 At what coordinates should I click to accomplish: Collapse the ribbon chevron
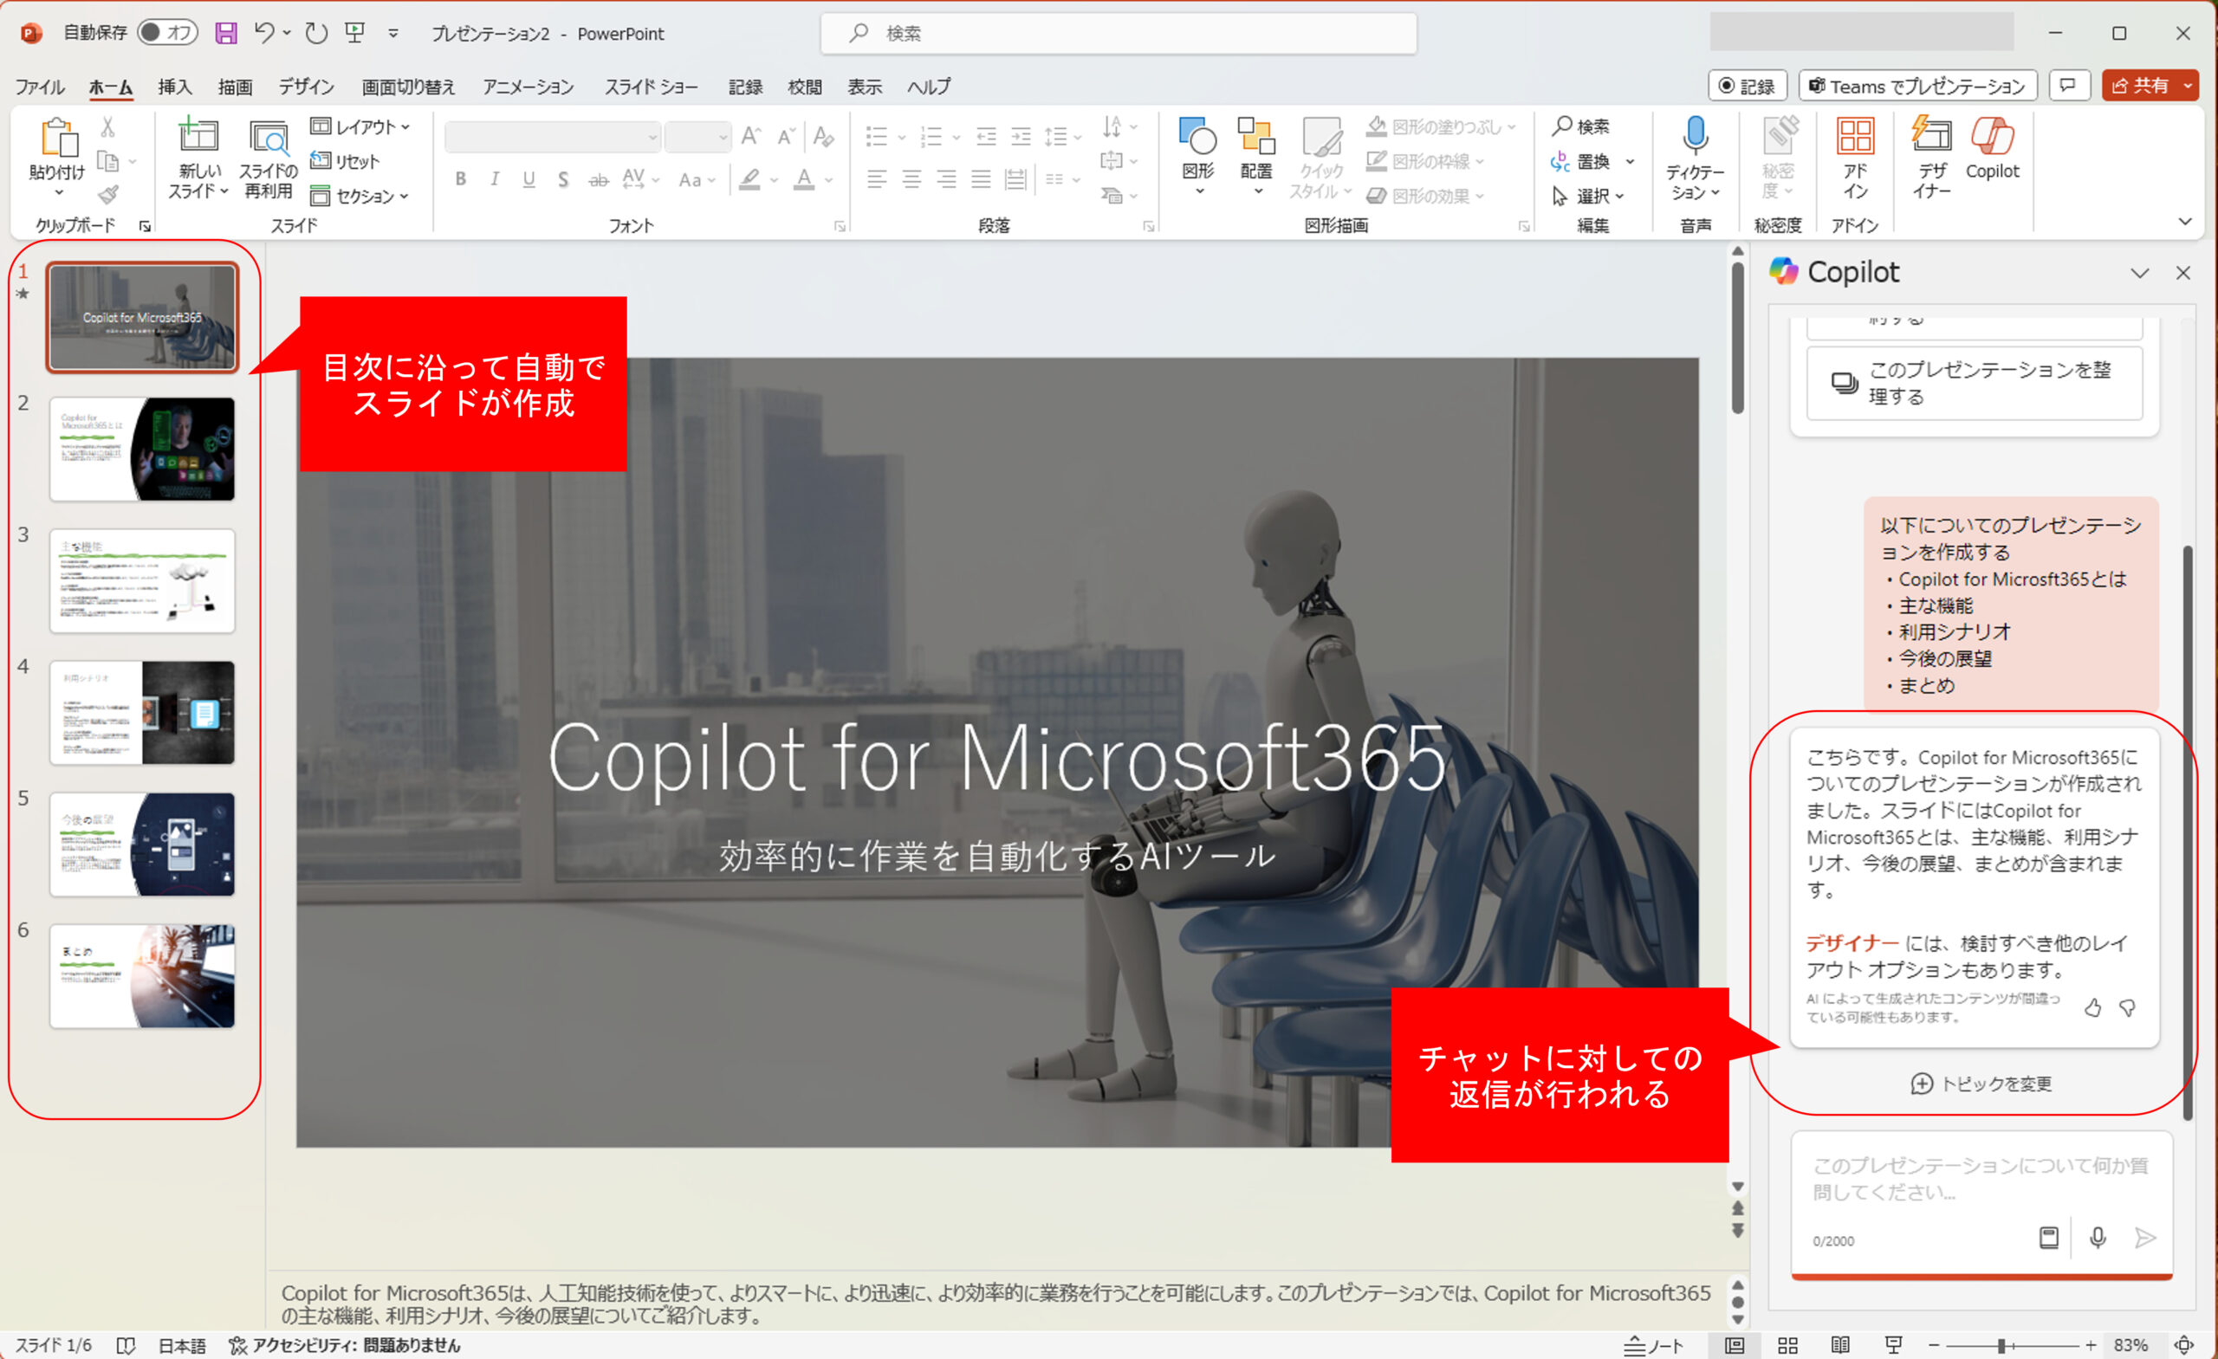(x=2185, y=222)
